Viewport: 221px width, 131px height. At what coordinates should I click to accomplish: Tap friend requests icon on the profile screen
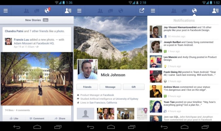point(100,11)
